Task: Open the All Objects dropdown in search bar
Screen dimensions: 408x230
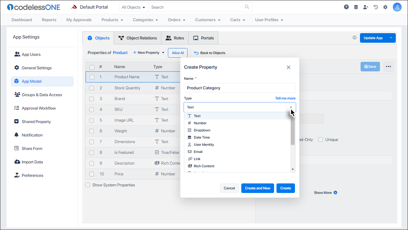Action: click(134, 7)
